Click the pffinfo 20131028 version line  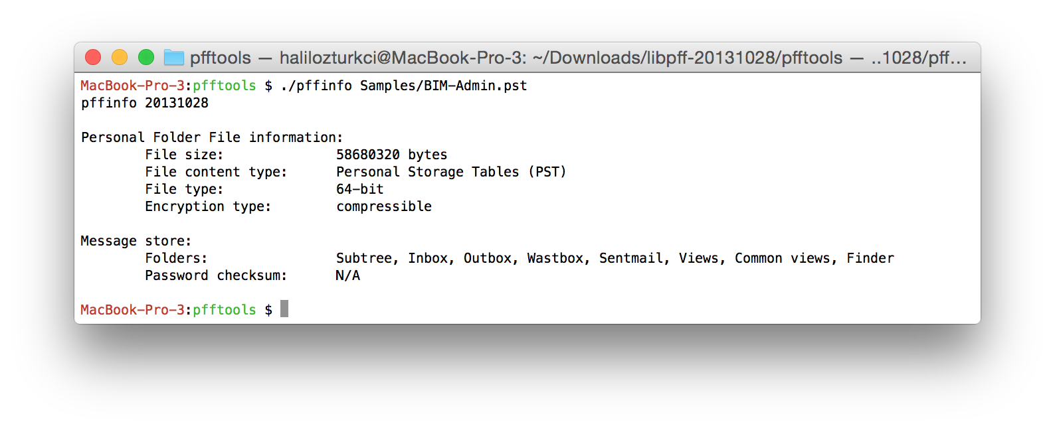pyautogui.click(x=145, y=103)
